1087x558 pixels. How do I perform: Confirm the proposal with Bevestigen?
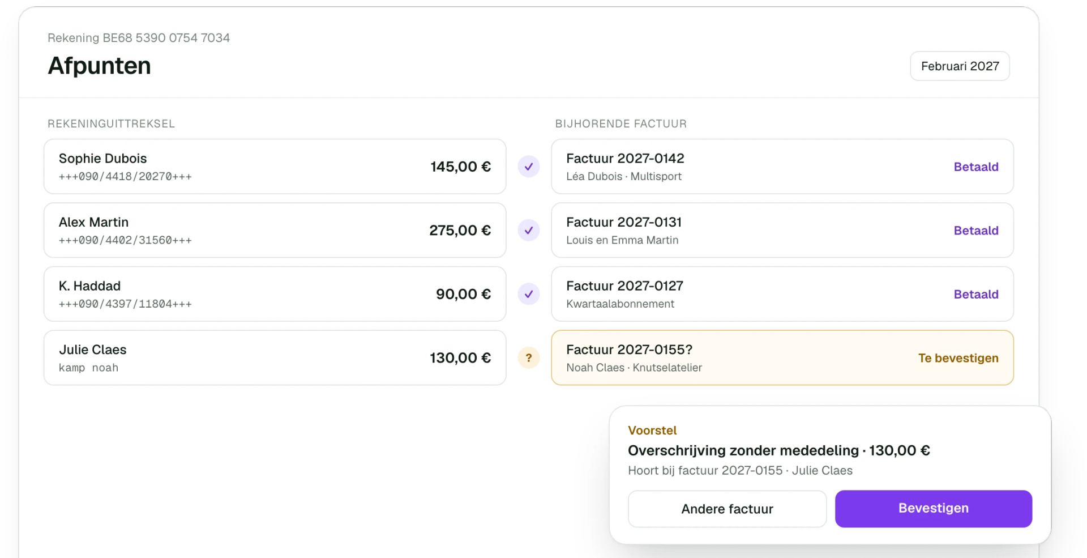[933, 509]
